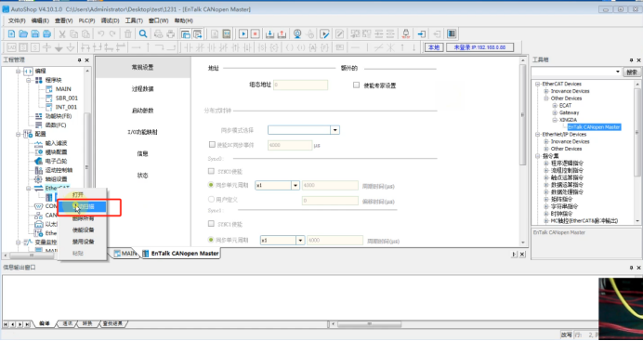Collapse the EtherCAT Devices tree node
The height and width of the screenshot is (341, 643).
tap(538, 84)
